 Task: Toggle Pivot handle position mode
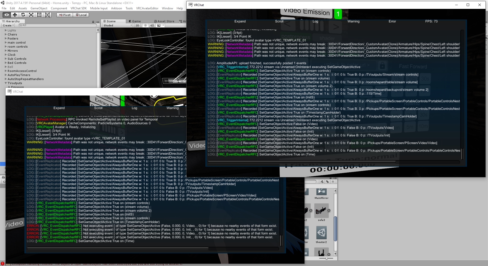pyautogui.click(x=65, y=15)
